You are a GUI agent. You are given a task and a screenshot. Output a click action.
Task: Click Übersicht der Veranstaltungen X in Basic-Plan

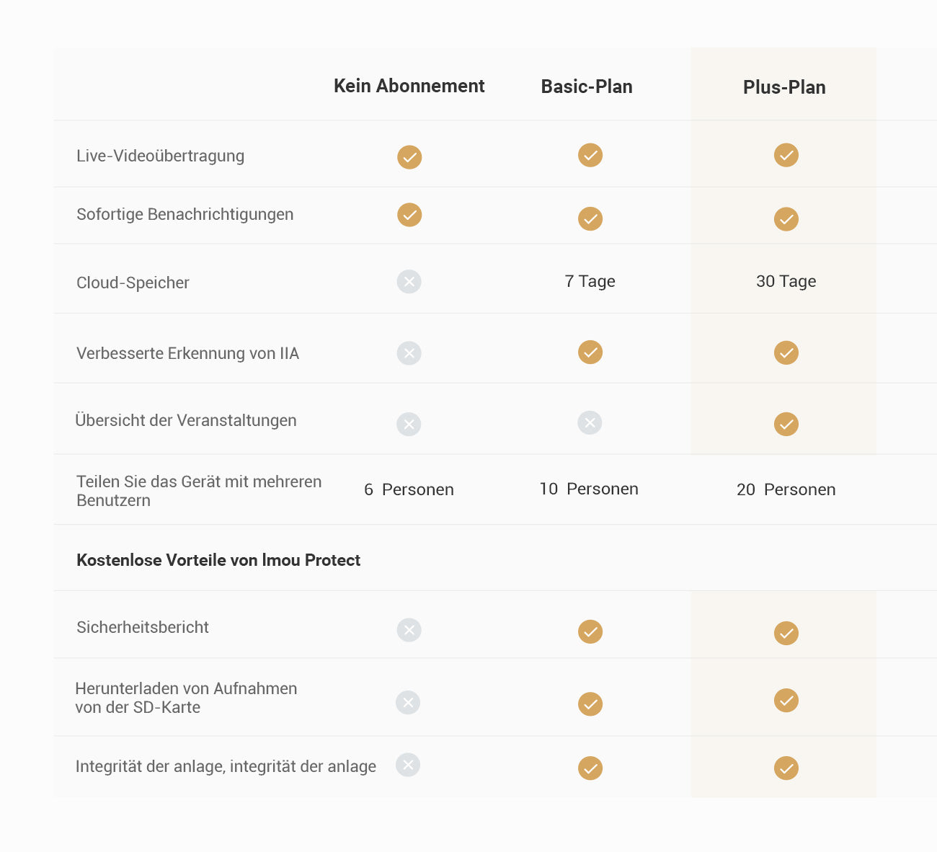point(590,423)
